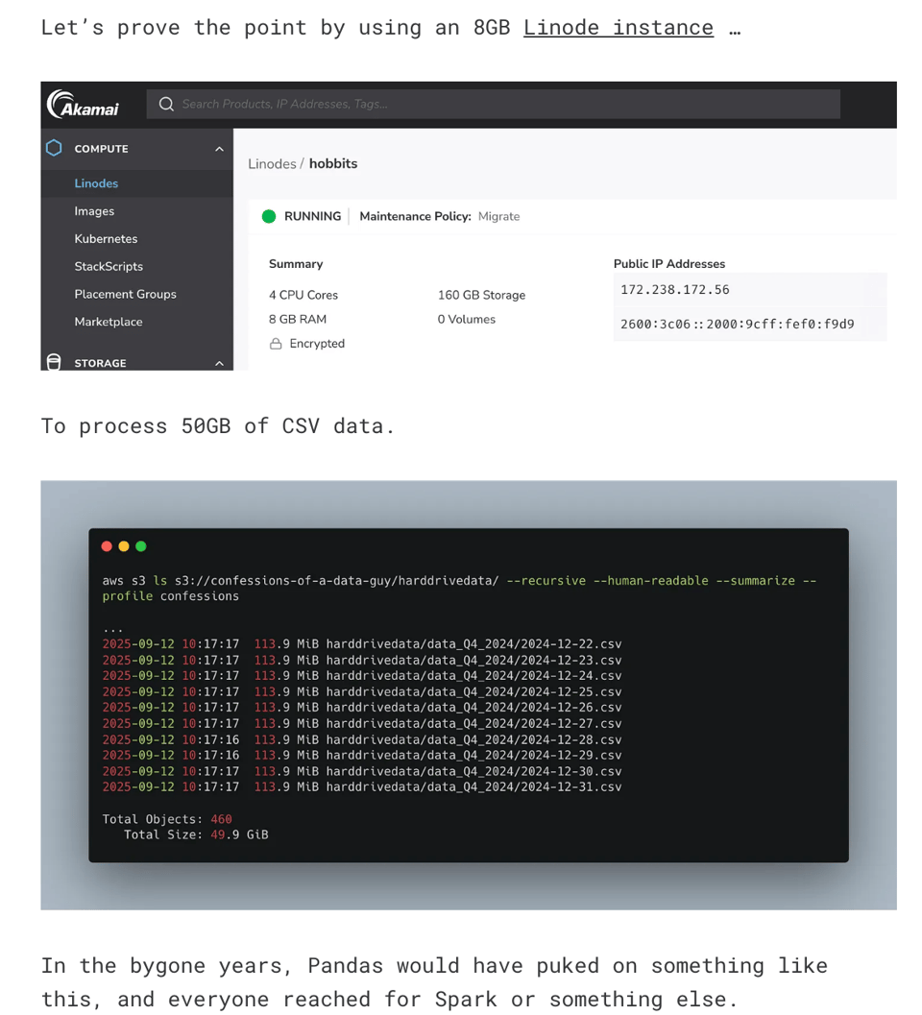Click the green terminal window dot

click(x=141, y=546)
